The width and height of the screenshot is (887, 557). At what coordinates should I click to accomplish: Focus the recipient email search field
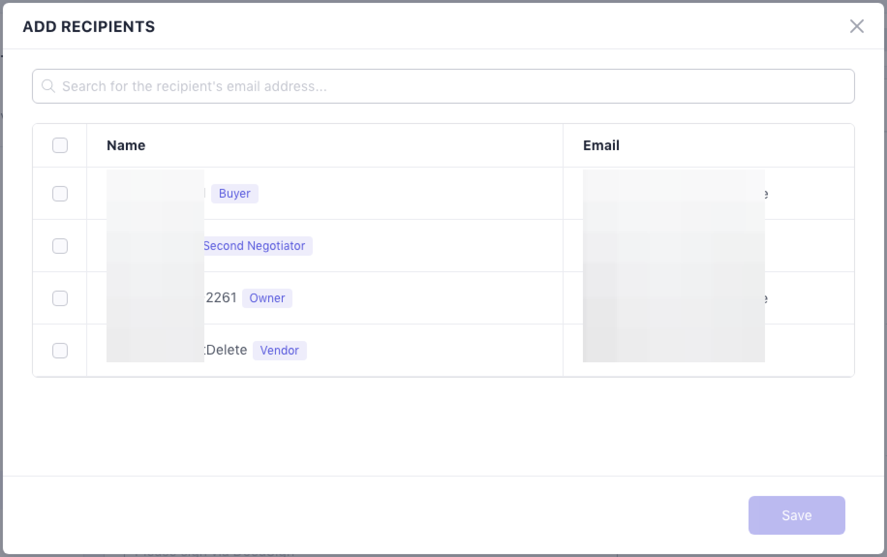click(443, 86)
